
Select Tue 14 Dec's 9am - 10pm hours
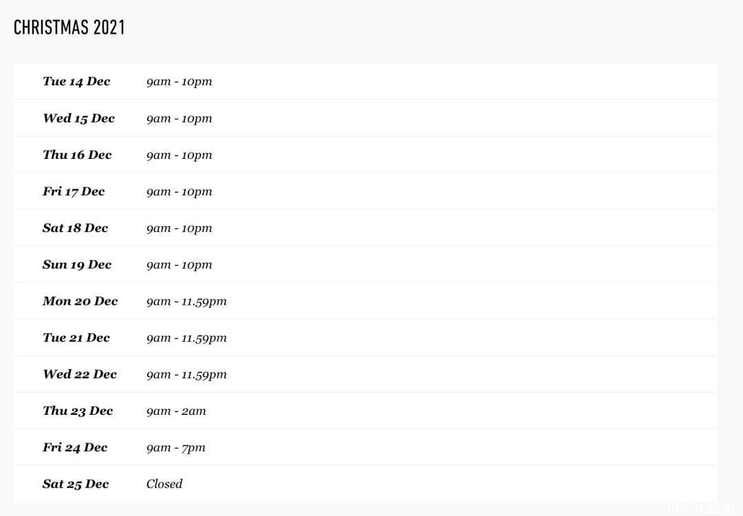[179, 81]
